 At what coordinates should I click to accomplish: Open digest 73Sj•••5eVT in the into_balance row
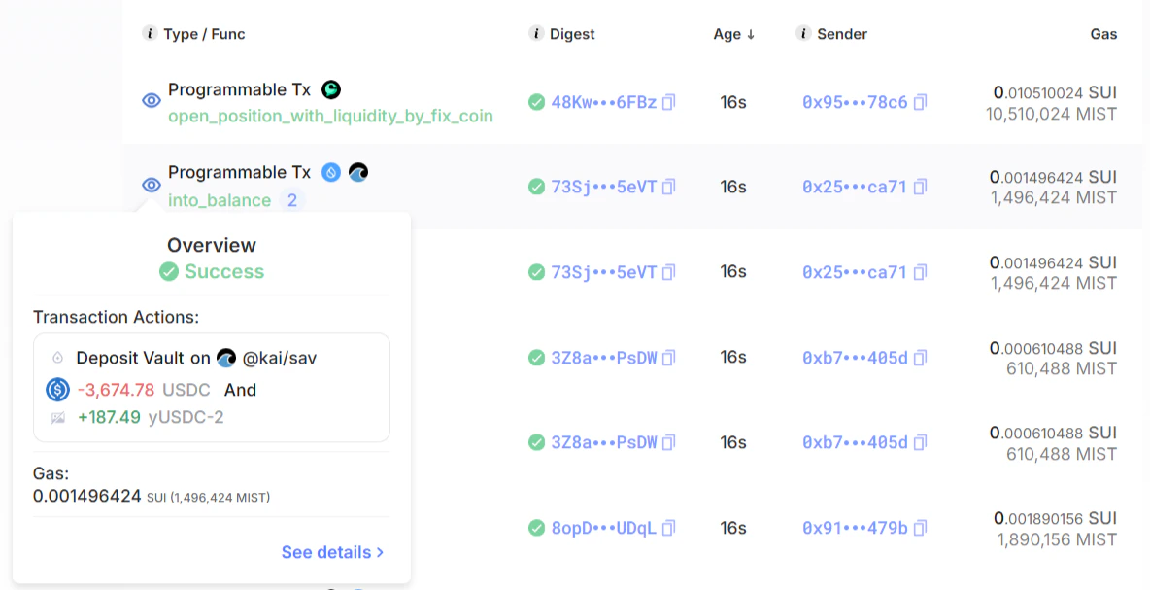pyautogui.click(x=603, y=188)
